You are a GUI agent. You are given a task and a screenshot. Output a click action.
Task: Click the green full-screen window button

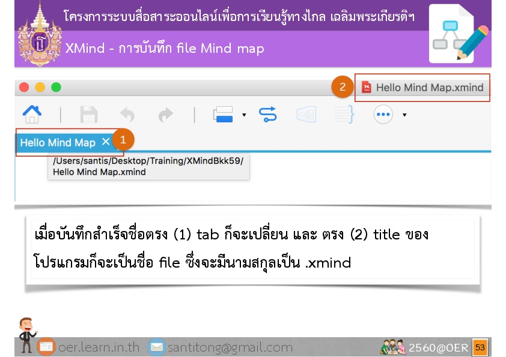click(x=56, y=88)
